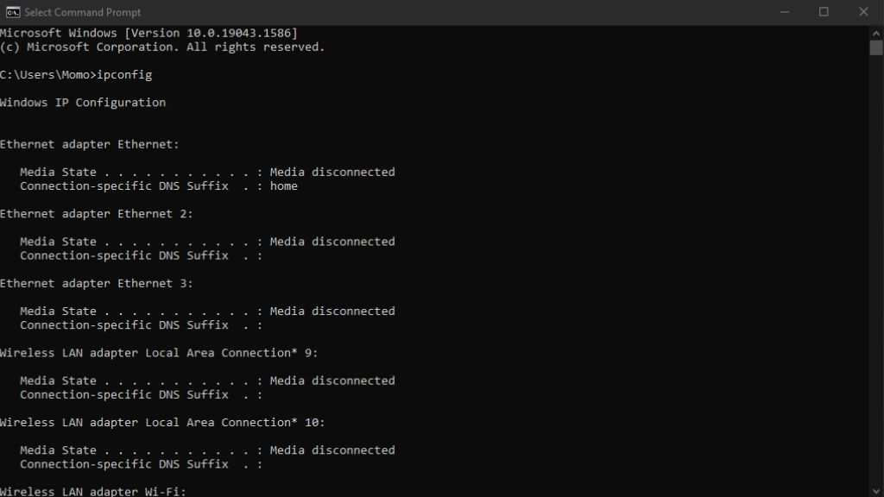Click the close window icon

(862, 12)
